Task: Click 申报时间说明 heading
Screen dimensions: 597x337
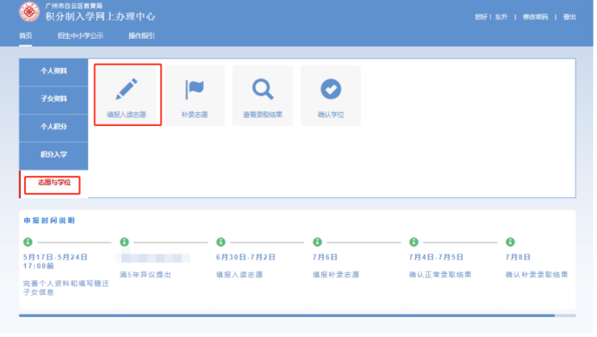Action: coord(49,221)
